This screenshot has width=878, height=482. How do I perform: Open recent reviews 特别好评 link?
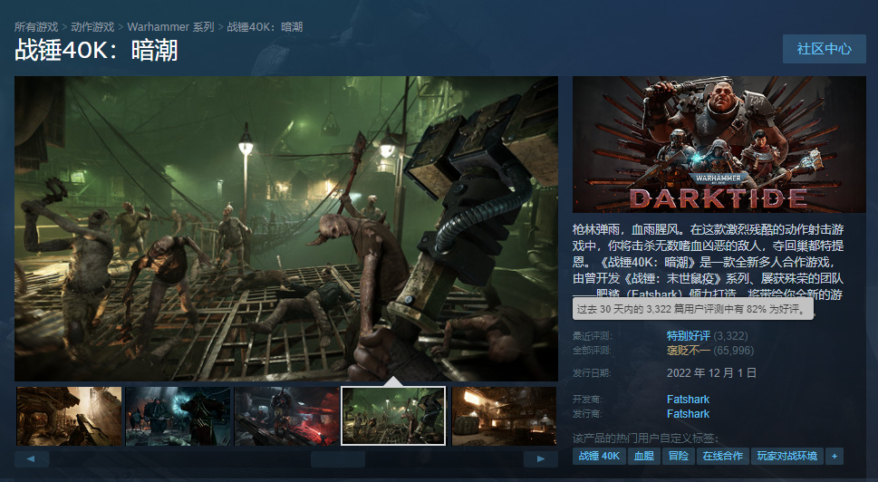coord(689,336)
